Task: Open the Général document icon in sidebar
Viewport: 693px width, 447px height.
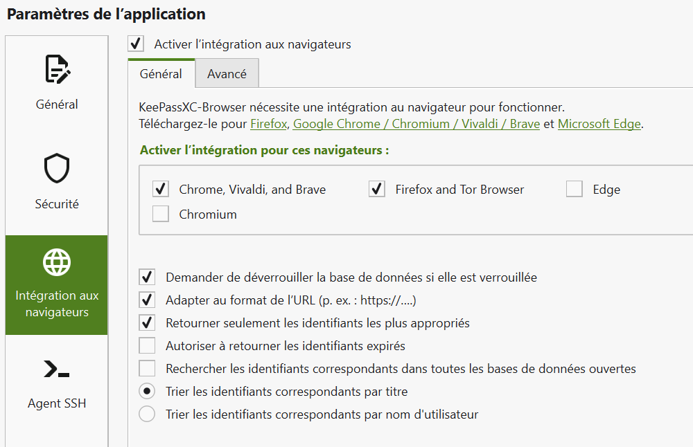Action: (57, 69)
